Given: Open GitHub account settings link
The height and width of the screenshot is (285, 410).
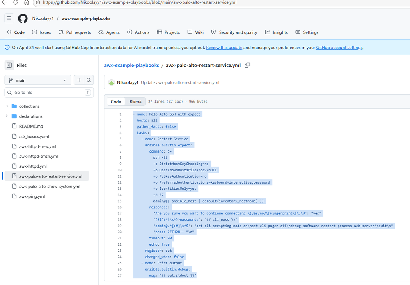Looking at the screenshot, I should pyautogui.click(x=339, y=48).
